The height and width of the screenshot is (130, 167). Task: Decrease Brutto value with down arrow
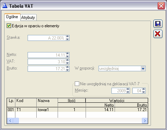point(67,70)
